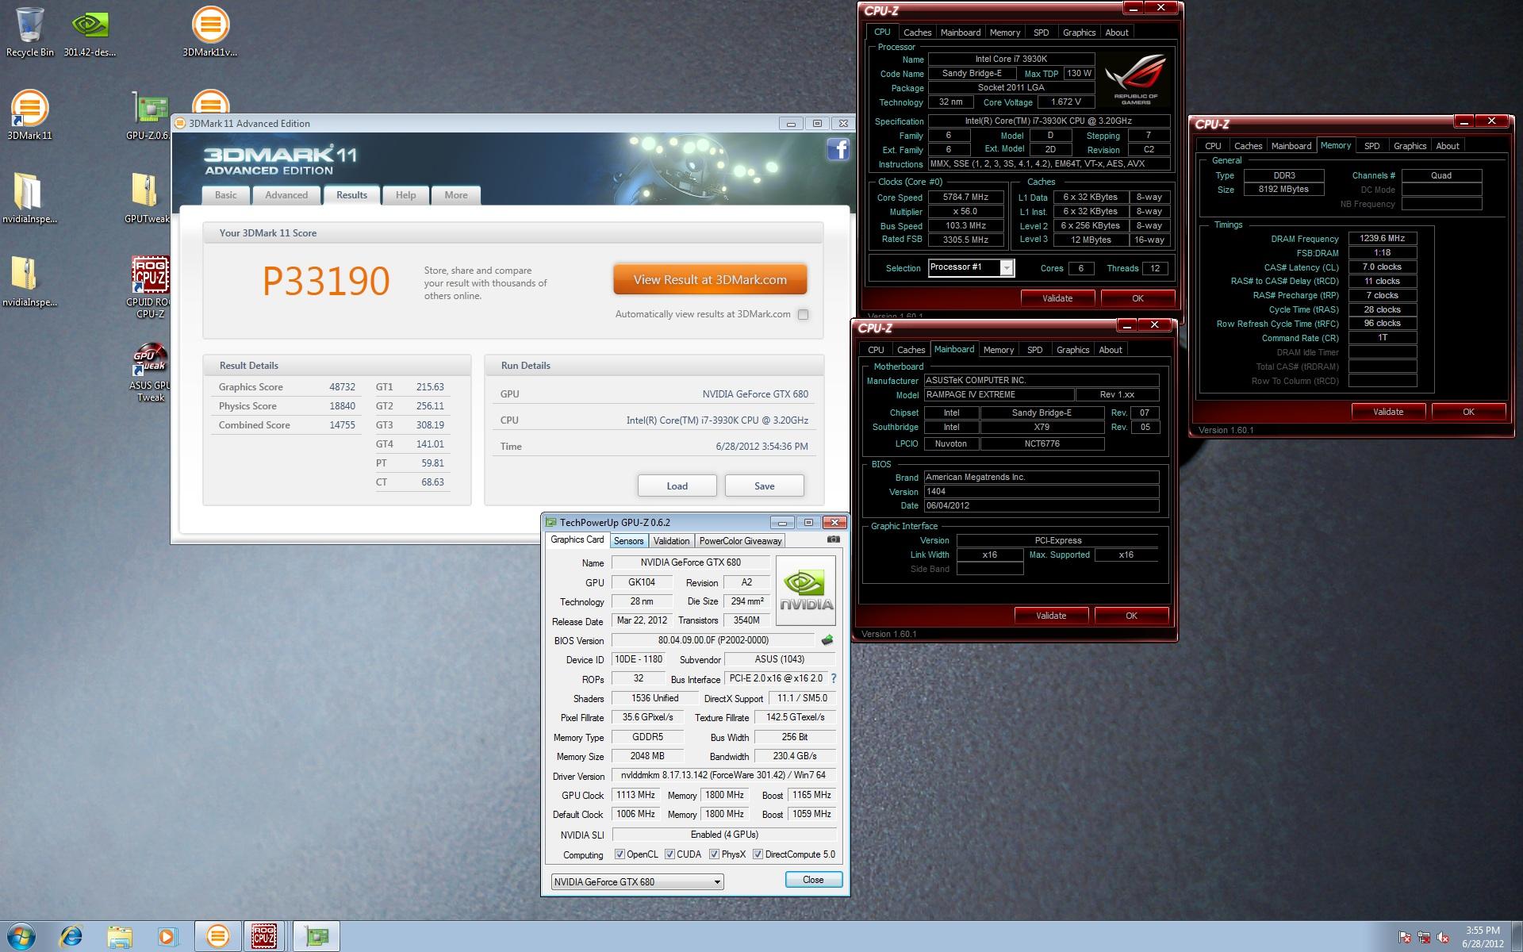Click the BIOS save icon in GPU-Z

click(827, 640)
